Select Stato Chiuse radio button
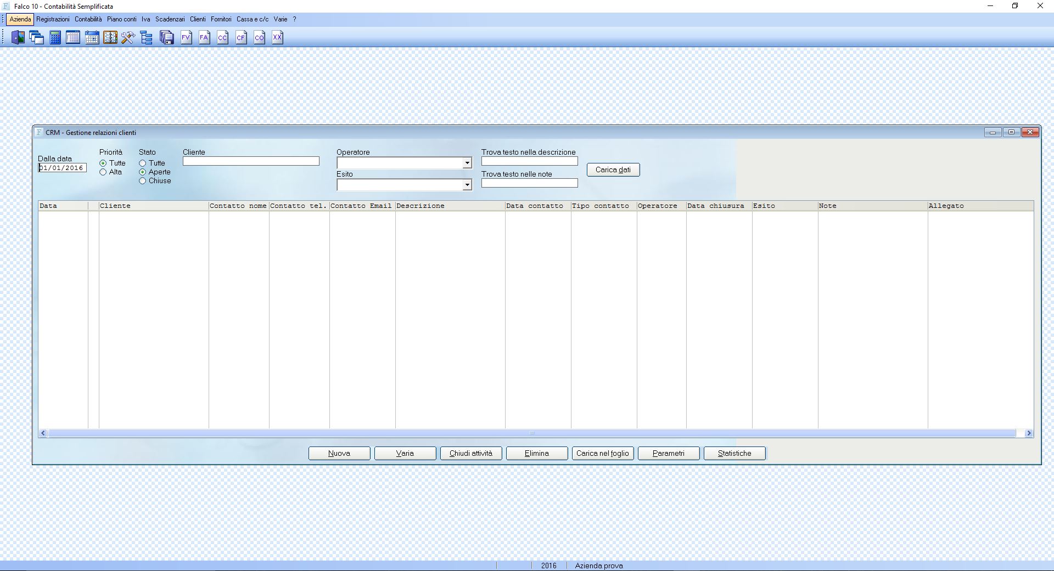This screenshot has width=1054, height=571. [x=143, y=181]
